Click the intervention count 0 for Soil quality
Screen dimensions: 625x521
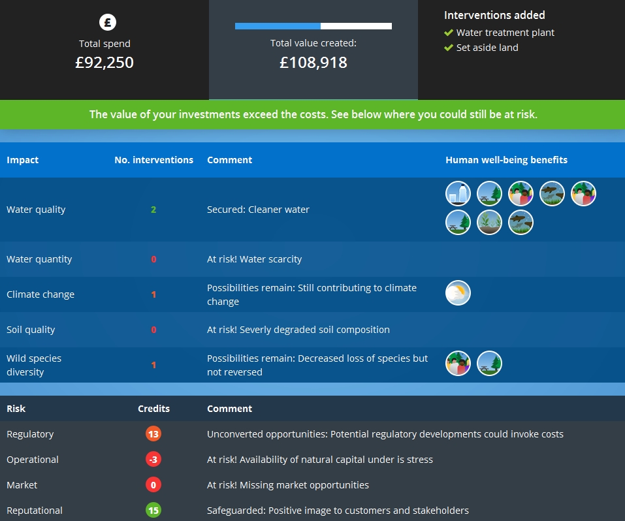pyautogui.click(x=153, y=330)
